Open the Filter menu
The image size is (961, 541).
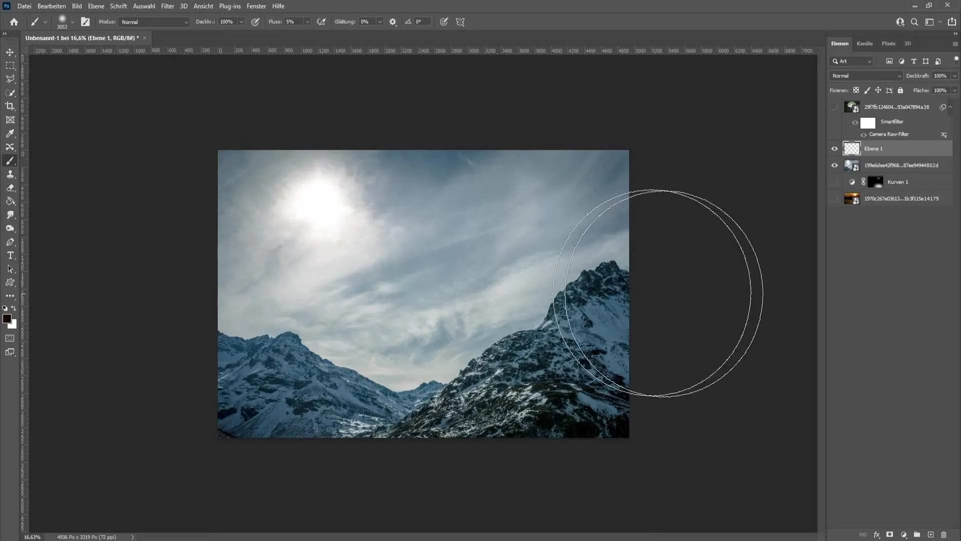click(x=168, y=6)
